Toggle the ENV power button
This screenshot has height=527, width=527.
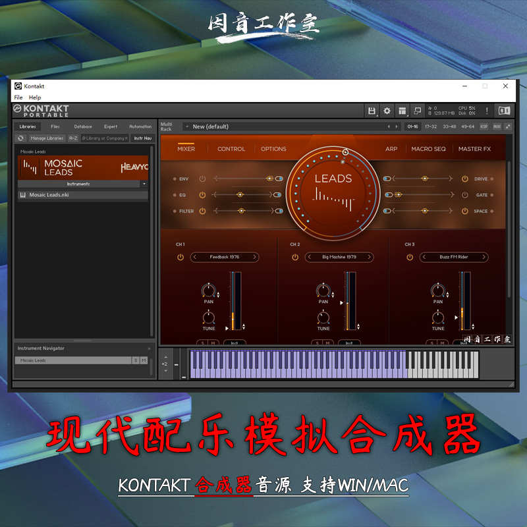[202, 179]
